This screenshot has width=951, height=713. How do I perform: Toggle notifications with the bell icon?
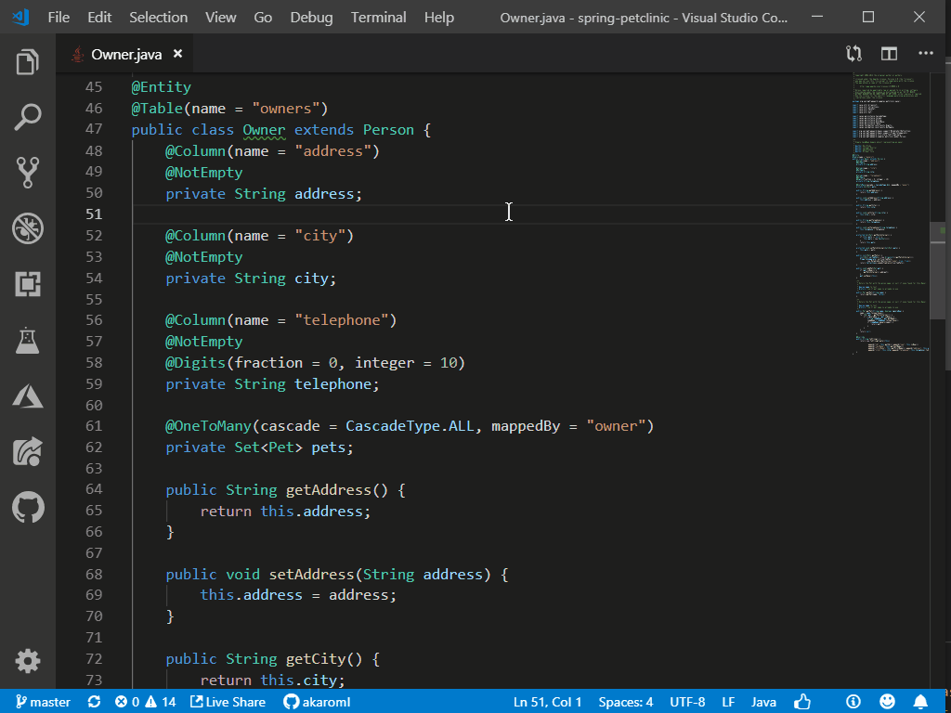pyautogui.click(x=920, y=702)
